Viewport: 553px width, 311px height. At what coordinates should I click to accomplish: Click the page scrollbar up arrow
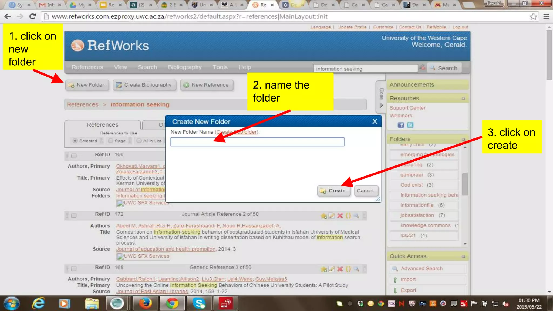point(549,27)
